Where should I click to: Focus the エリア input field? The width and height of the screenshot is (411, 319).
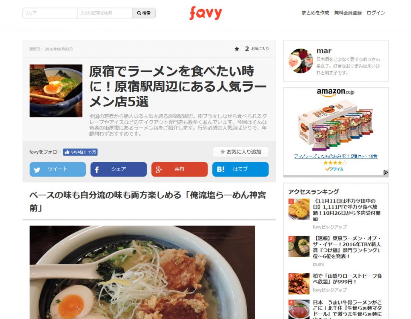(50, 13)
